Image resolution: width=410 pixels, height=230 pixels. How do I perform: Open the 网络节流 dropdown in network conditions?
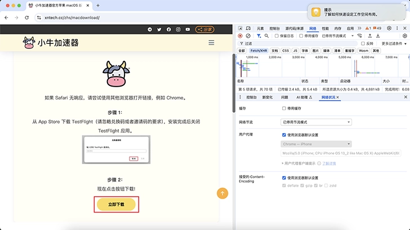pos(316,121)
